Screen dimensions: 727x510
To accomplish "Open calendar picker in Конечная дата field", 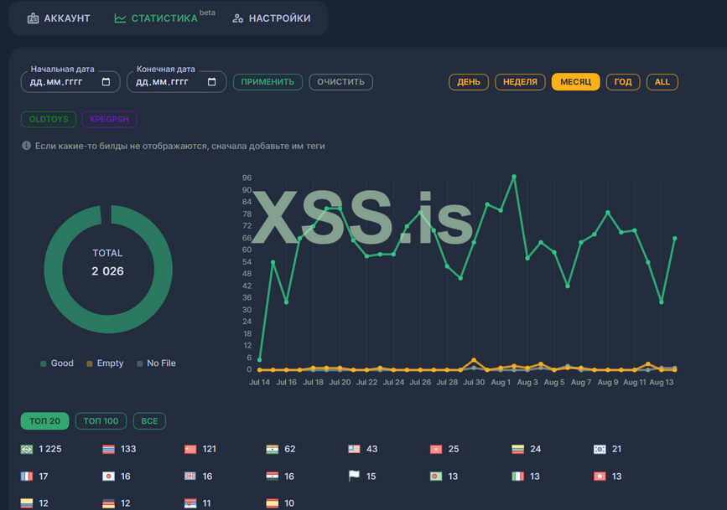I will (x=211, y=82).
